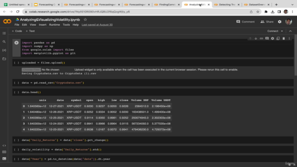
Task: Add a new Text cell
Action: [30, 31]
